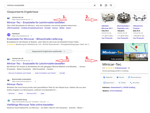Click the kfzteile24 round logo icon
Screen dimensions: 150x113
point(9,35)
